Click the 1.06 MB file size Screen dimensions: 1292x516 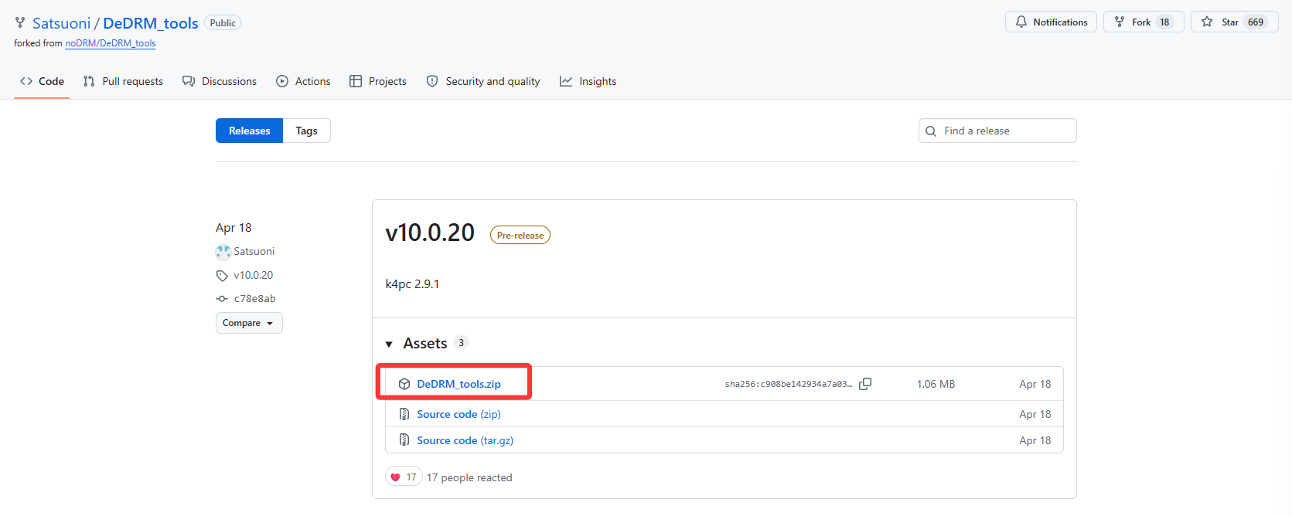(936, 384)
